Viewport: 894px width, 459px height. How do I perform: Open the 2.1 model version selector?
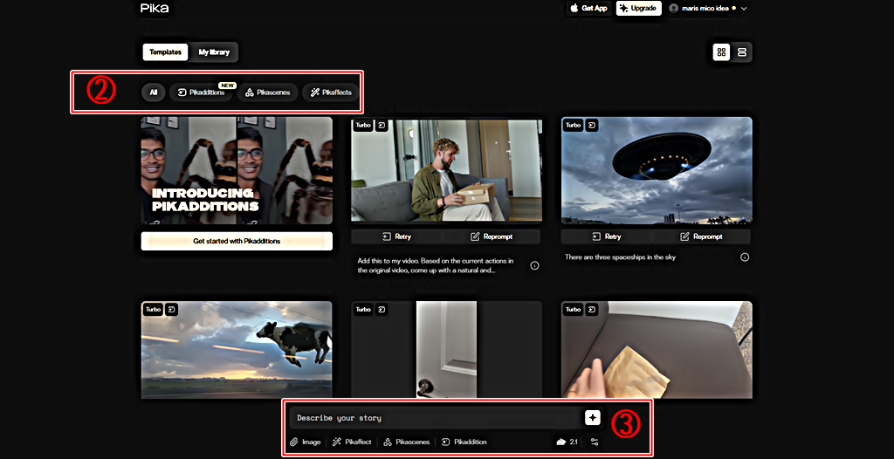[567, 442]
